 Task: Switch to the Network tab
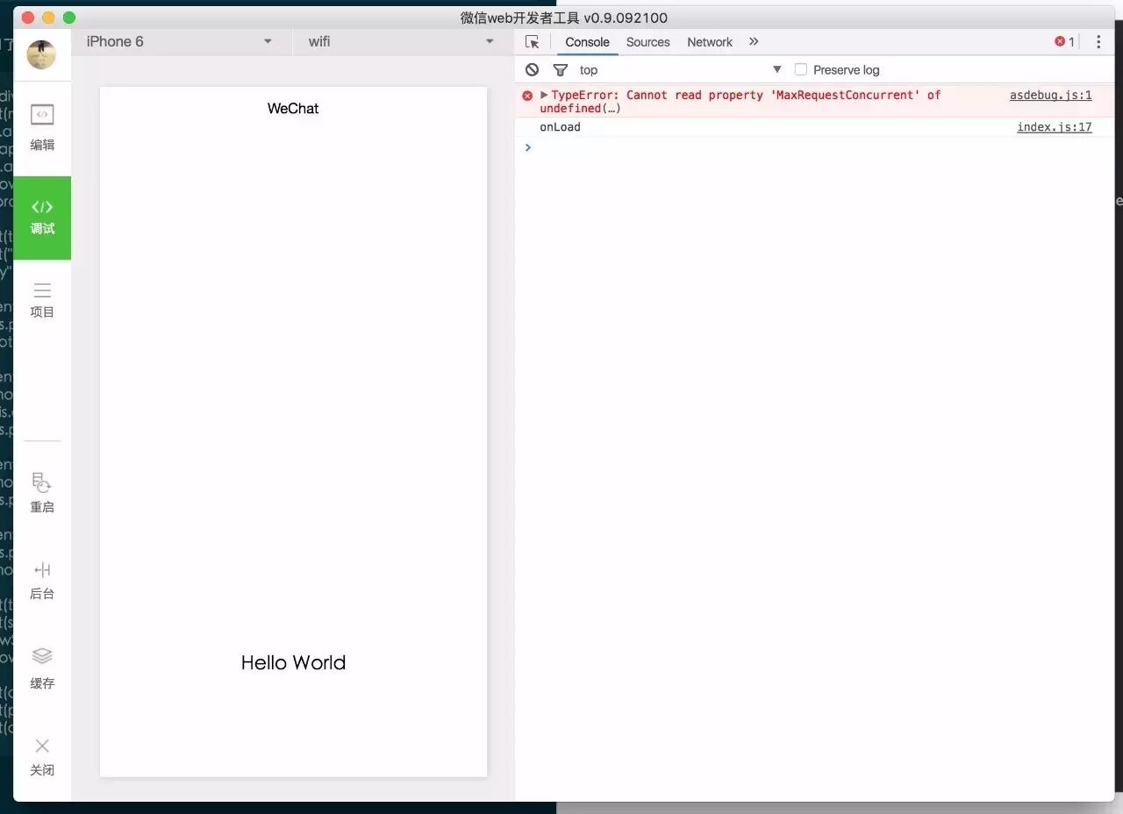709,42
